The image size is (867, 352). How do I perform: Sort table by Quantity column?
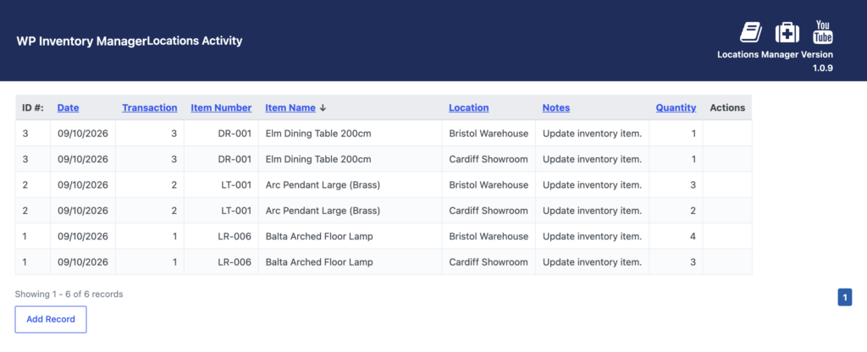[x=676, y=107]
